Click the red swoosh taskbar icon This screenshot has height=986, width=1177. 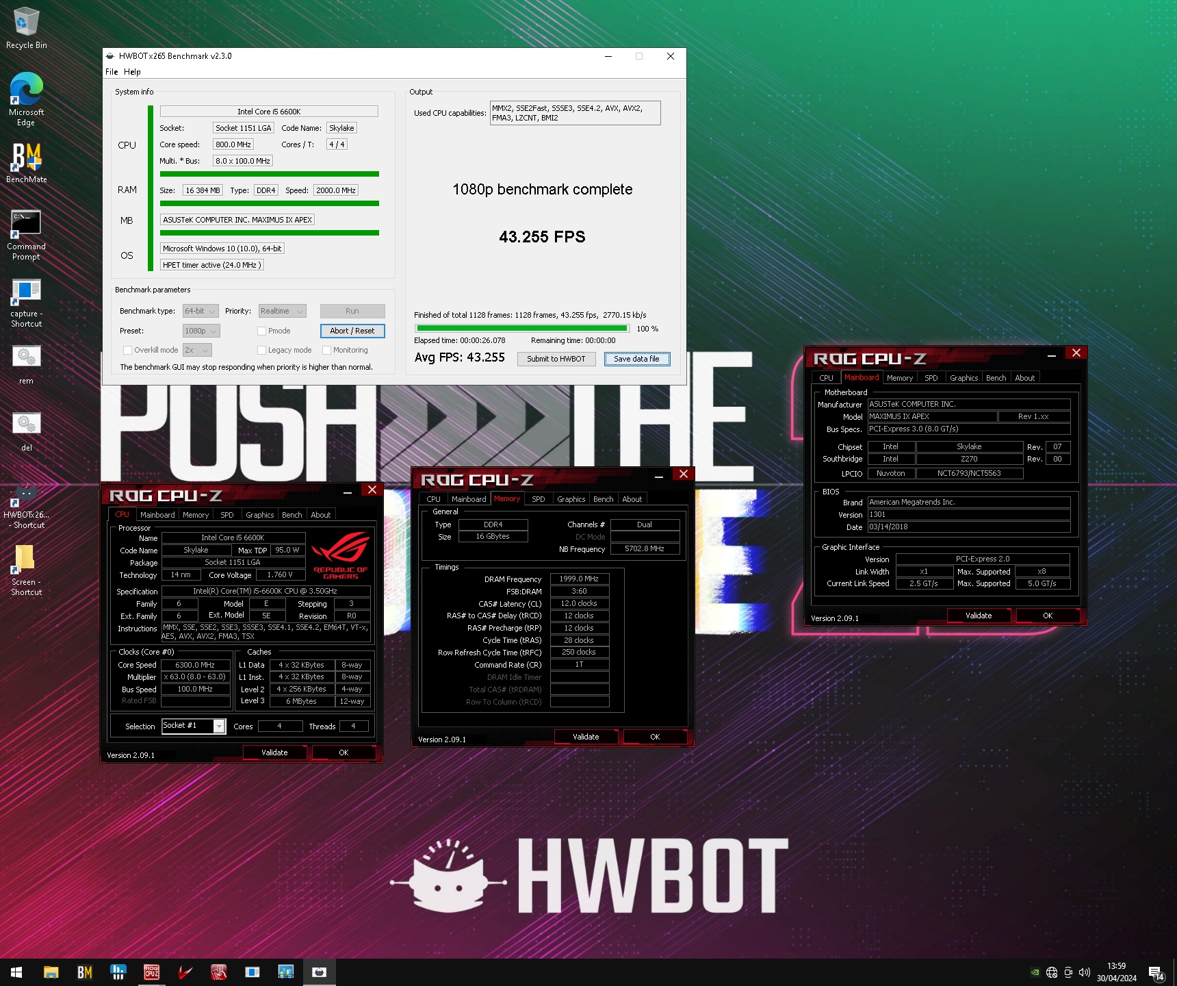[185, 972]
